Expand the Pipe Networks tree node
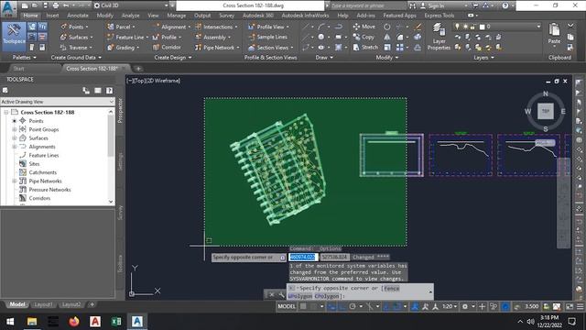The height and width of the screenshot is (330, 586). tap(15, 181)
